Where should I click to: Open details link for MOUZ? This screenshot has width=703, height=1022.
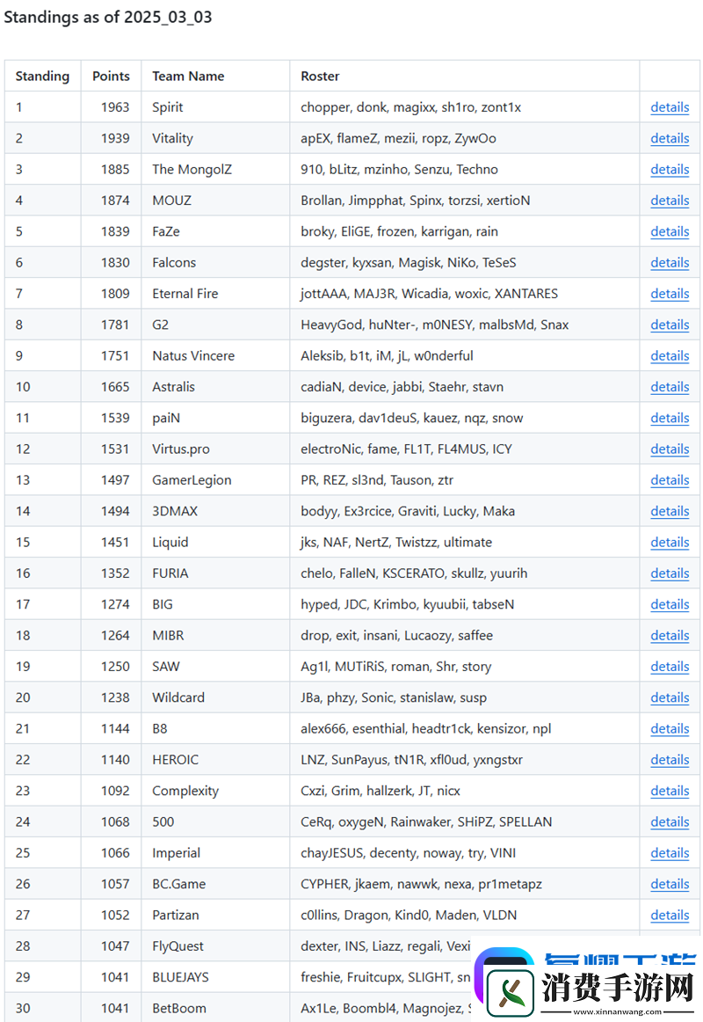[669, 201]
